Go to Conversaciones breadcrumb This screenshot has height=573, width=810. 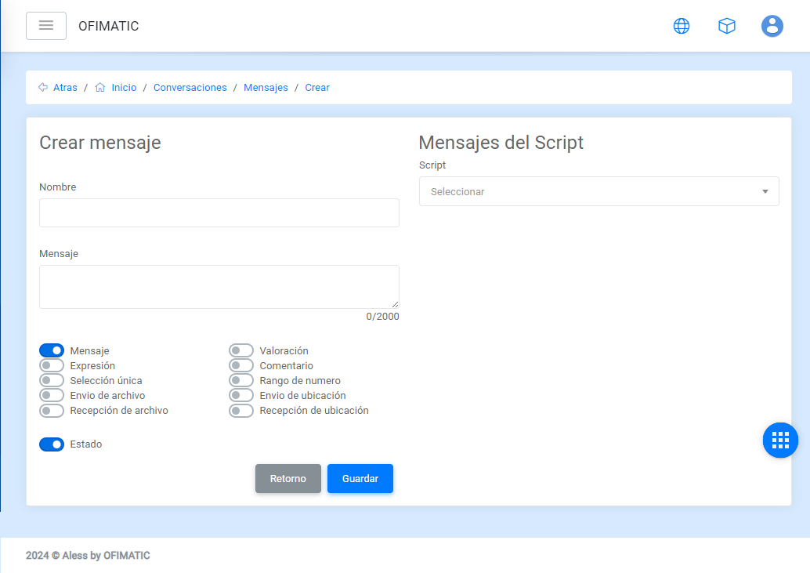[x=190, y=88]
